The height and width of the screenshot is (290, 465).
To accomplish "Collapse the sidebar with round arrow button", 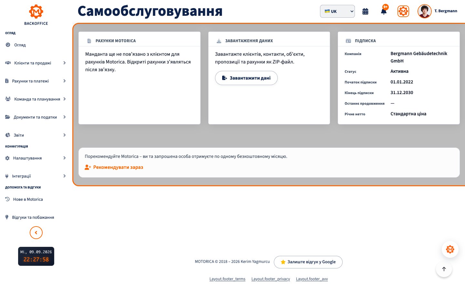I will tap(36, 233).
